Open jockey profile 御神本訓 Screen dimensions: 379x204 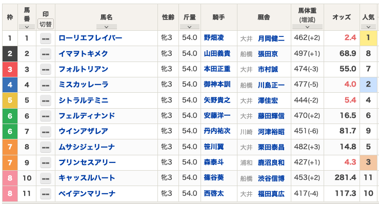click(217, 85)
